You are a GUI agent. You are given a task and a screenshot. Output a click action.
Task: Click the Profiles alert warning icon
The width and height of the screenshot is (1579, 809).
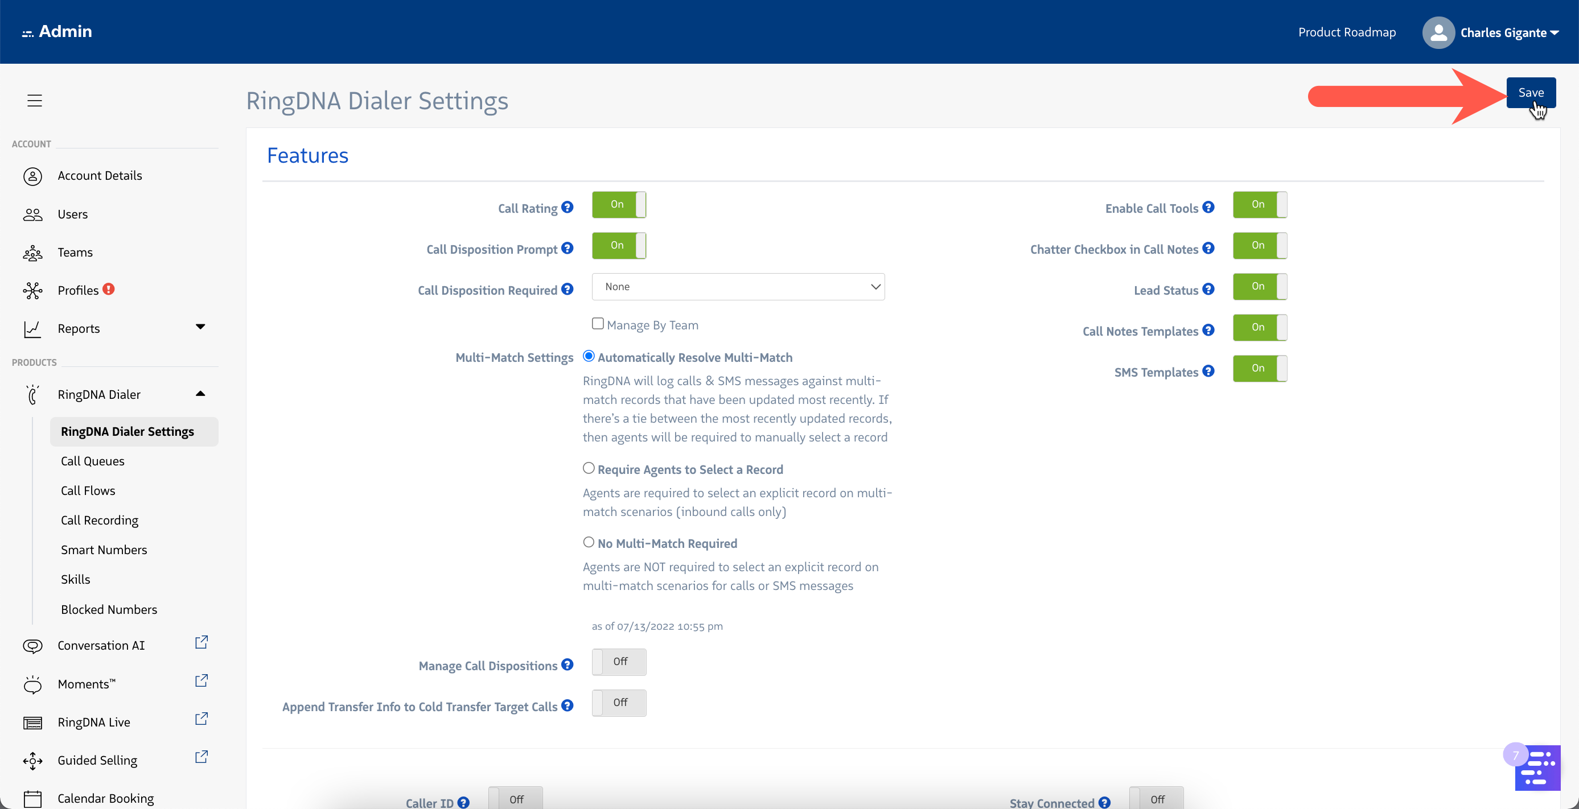(109, 289)
